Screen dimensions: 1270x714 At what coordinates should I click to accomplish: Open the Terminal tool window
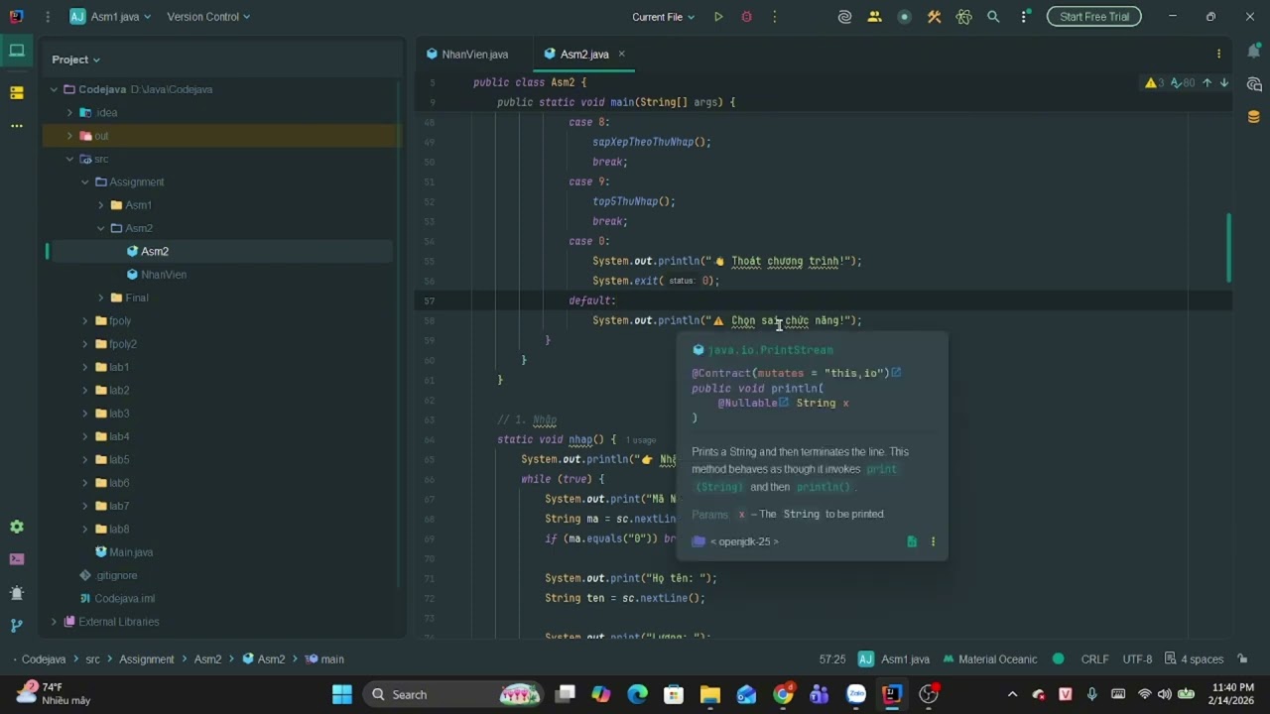click(x=17, y=559)
